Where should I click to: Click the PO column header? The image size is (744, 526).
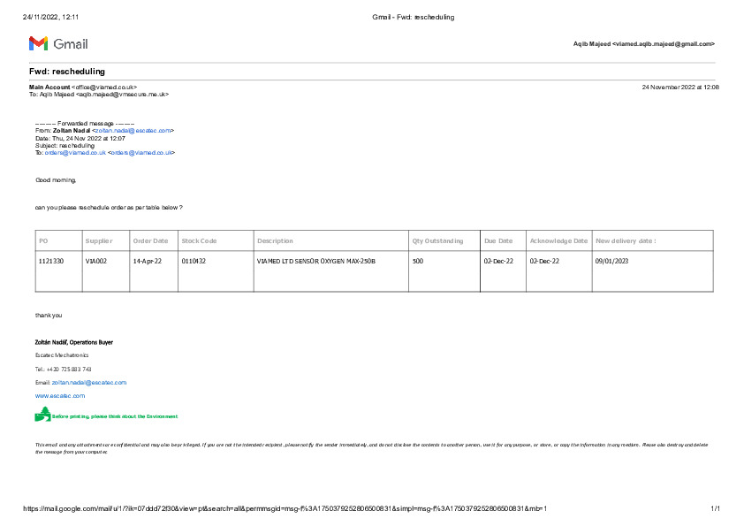[x=43, y=240]
